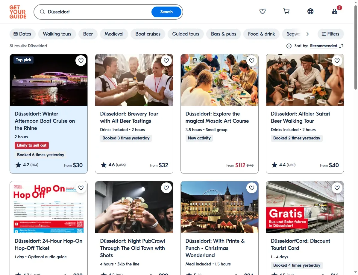
Task: Click the page vertical scrollbar thumb
Action: click(x=356, y=48)
